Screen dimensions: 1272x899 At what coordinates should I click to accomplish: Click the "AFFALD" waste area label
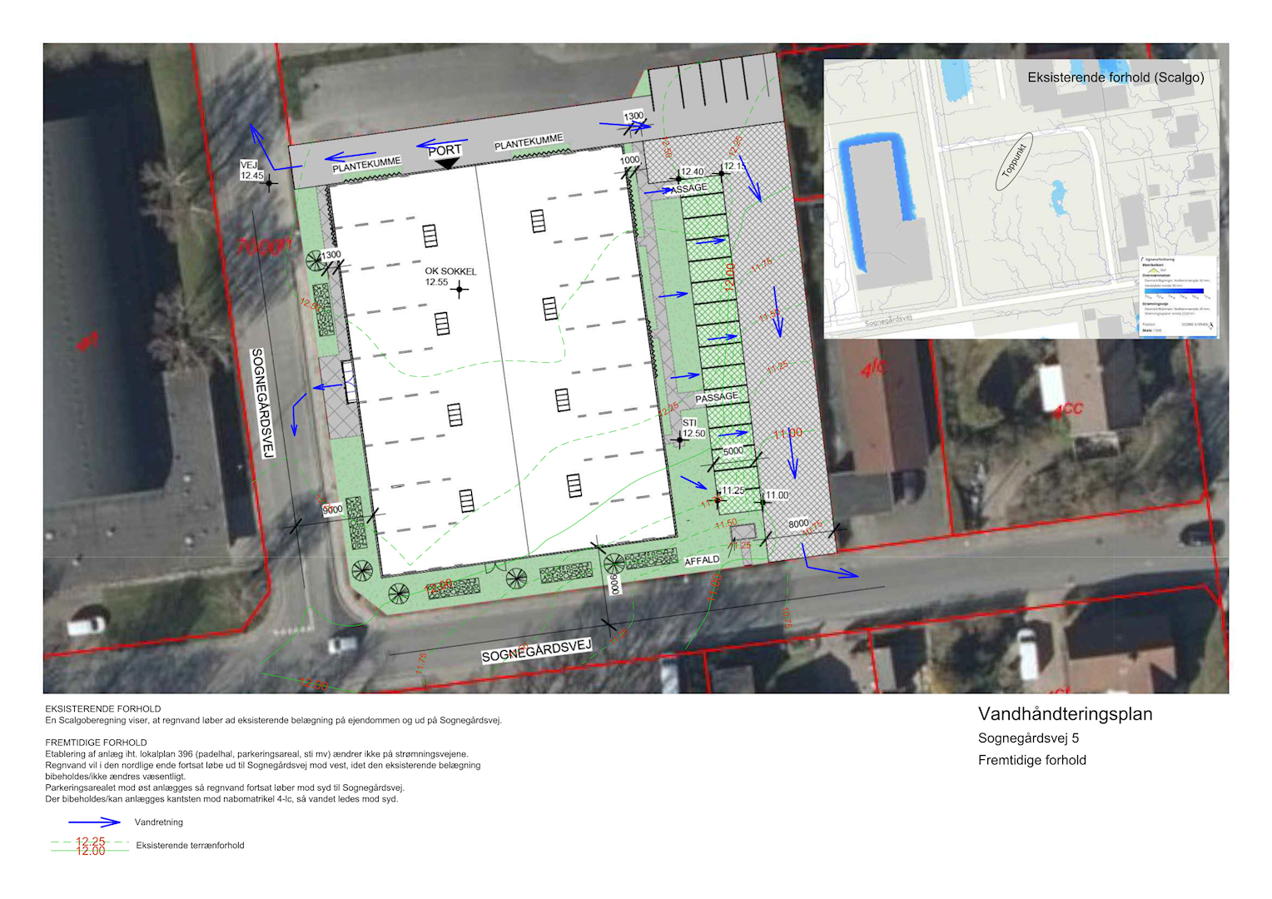(702, 561)
